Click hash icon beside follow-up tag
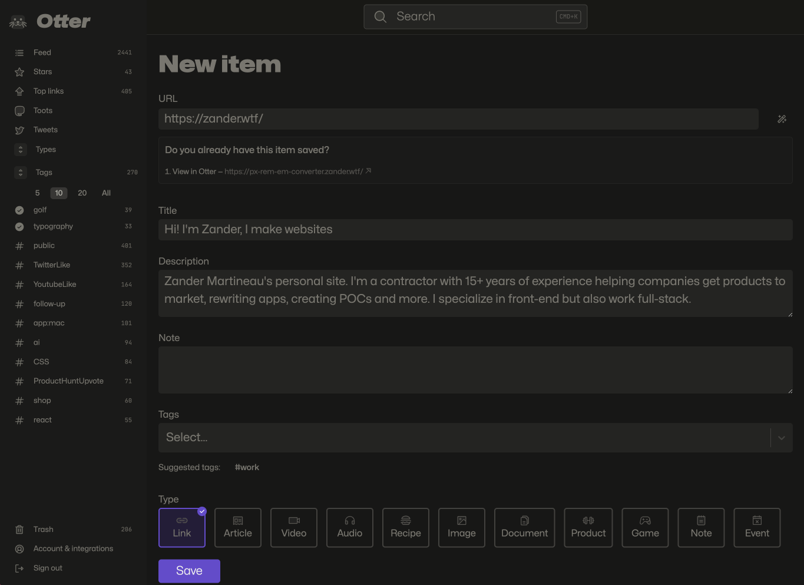This screenshot has height=585, width=804. click(x=19, y=304)
